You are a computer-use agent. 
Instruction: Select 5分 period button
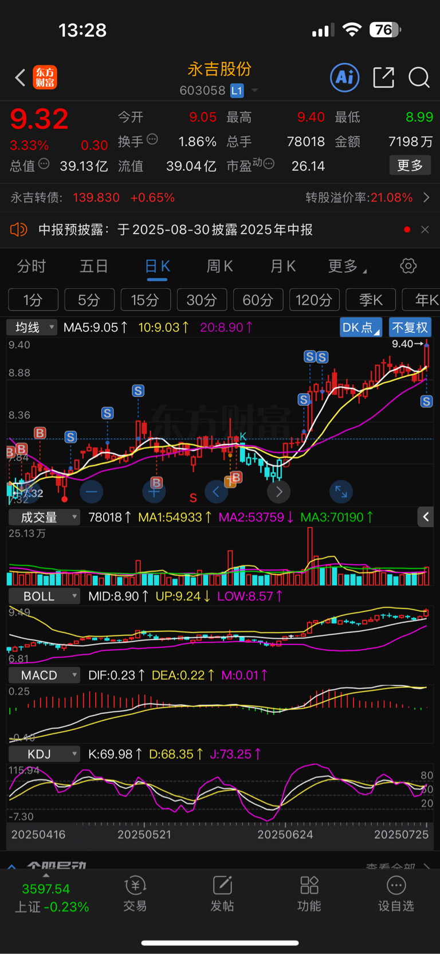pyautogui.click(x=89, y=300)
